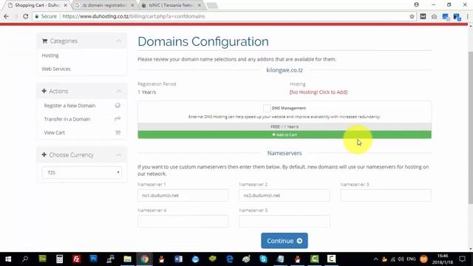Screen dimensions: 473x266
Task: Click the browser address bar URL
Action: click(134, 16)
